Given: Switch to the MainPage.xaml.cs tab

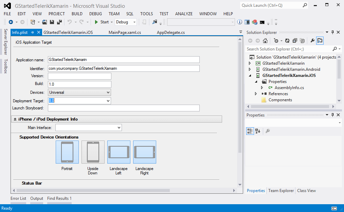Looking at the screenshot, I should (125, 33).
